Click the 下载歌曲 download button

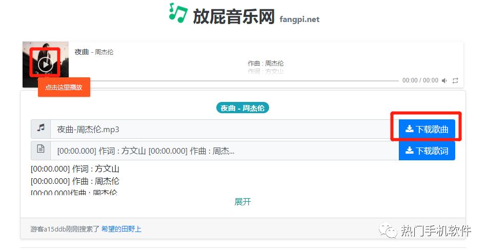click(x=427, y=129)
